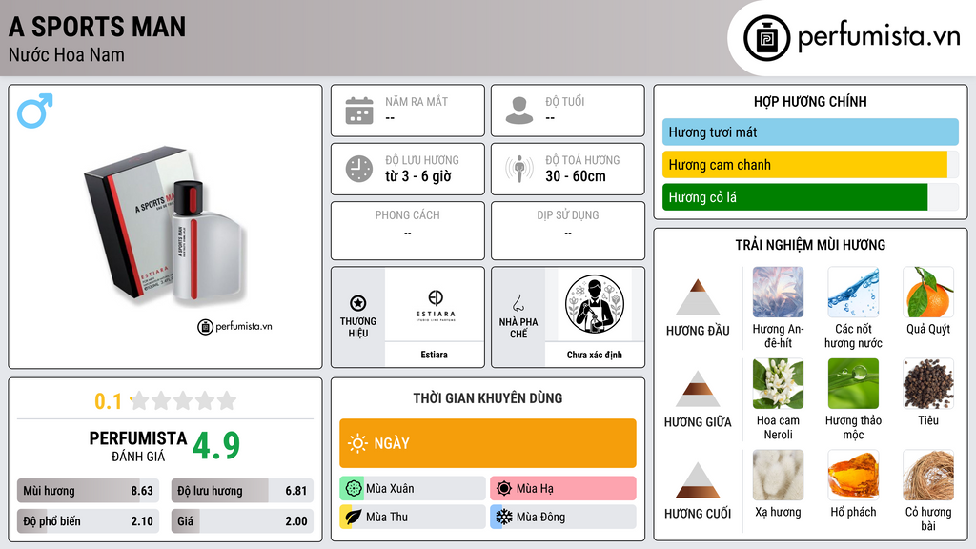Select the Mùa Thu season tag
This screenshot has width=976, height=549.
[412, 517]
